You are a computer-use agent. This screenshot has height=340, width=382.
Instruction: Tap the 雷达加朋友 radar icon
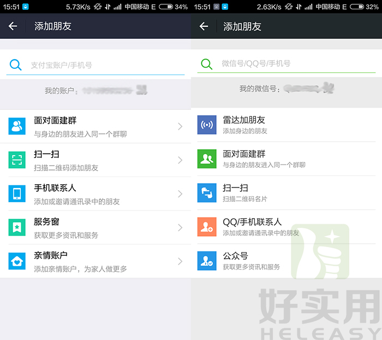click(x=207, y=125)
